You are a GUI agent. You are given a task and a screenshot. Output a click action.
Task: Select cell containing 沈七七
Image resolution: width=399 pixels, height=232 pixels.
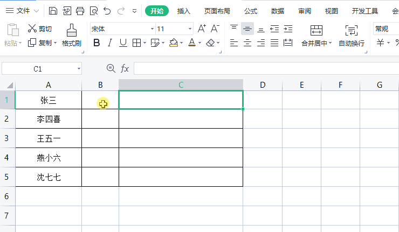pyautogui.click(x=49, y=177)
